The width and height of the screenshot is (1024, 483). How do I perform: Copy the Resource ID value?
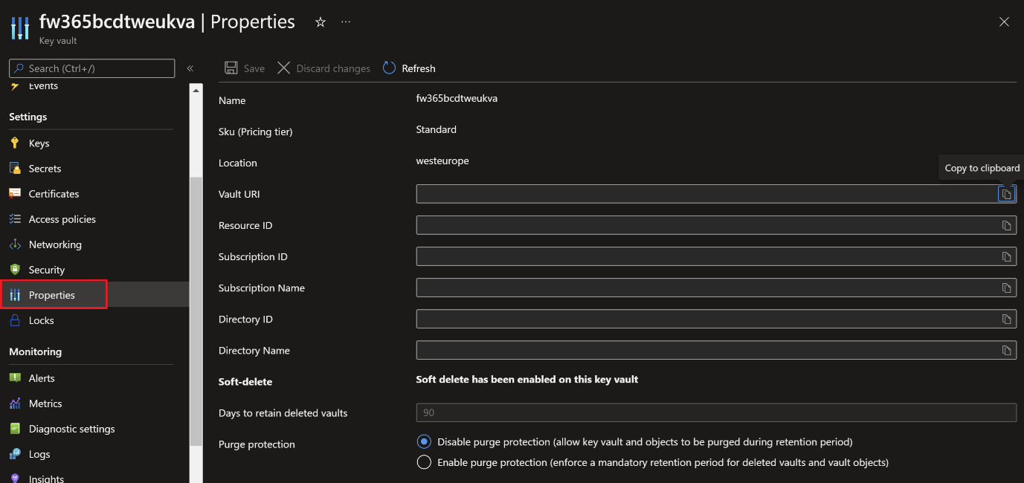(1006, 225)
